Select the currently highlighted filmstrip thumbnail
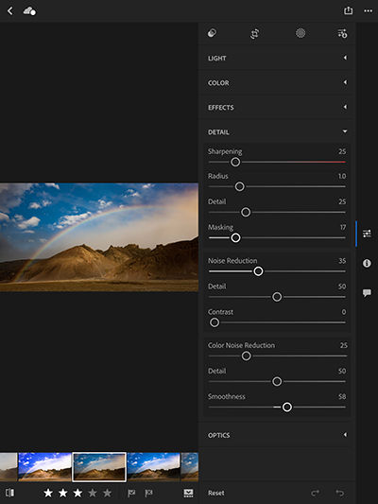The image size is (378, 504). point(99,467)
